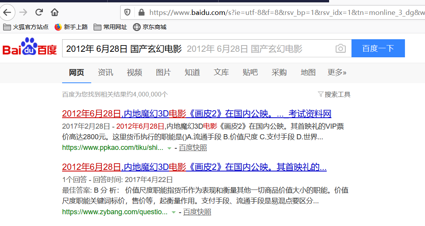Click the 百度一下 search button
The image size is (425, 226).
pos(378,48)
